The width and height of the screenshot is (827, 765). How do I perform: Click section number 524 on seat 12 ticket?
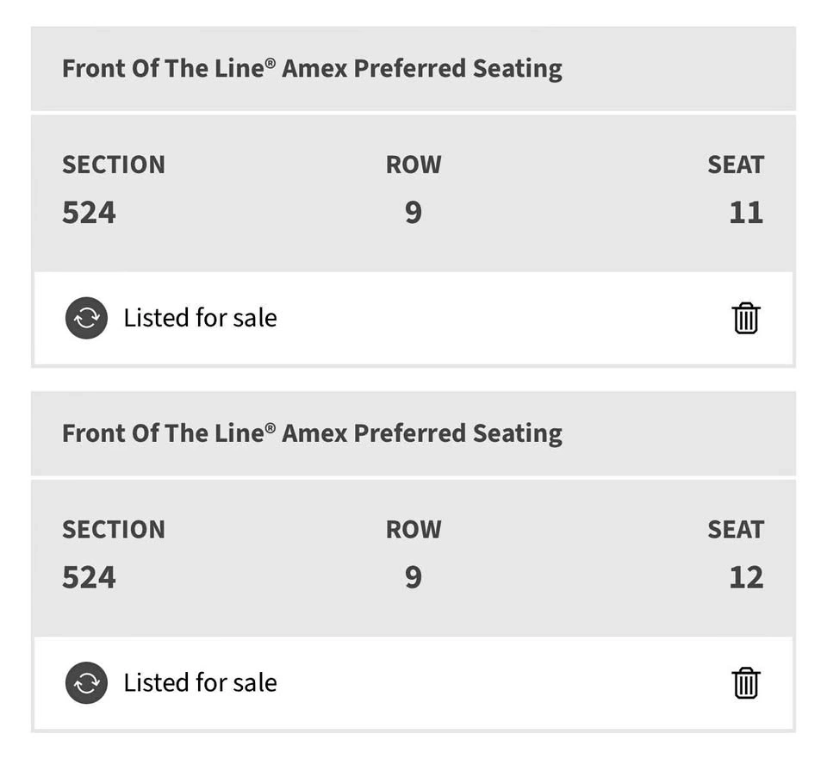coord(89,576)
